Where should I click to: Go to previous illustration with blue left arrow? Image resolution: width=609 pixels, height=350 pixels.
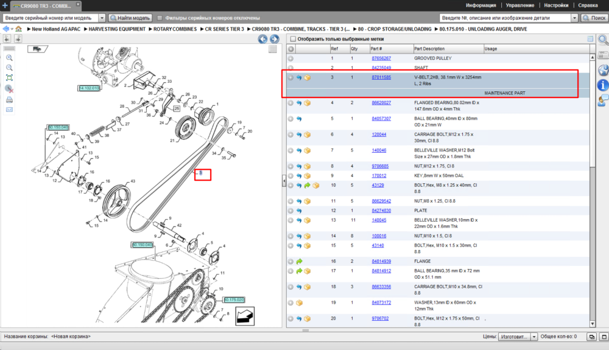[262, 39]
